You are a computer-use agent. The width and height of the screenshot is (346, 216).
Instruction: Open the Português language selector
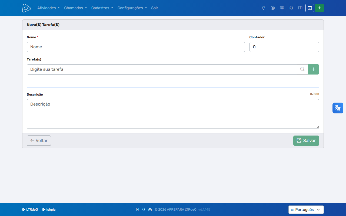(x=306, y=210)
